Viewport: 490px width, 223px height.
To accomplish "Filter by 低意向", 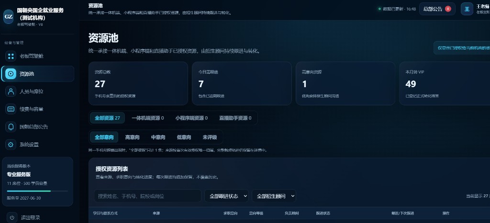I will point(184,137).
